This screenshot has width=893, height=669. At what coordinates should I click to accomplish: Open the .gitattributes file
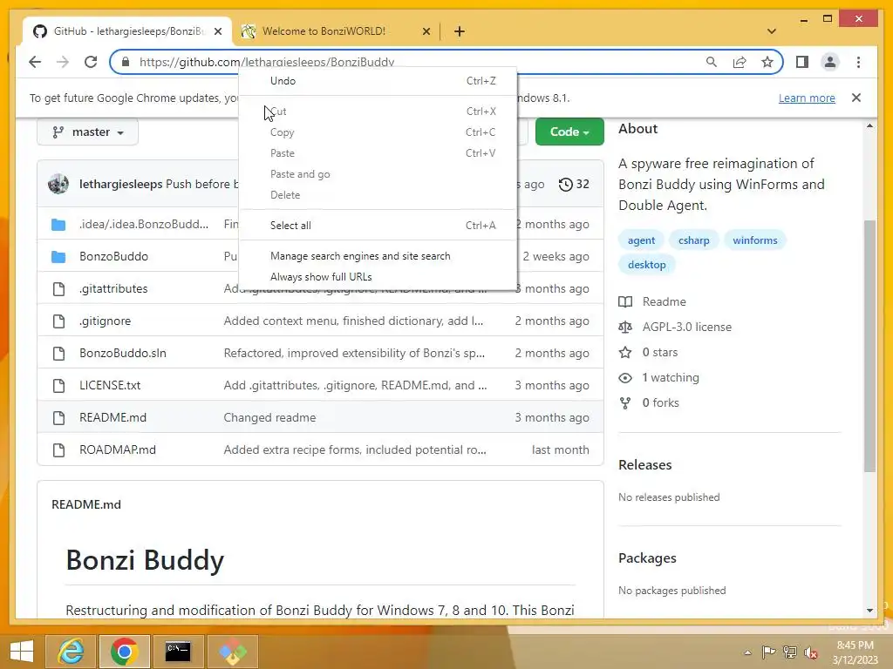click(113, 288)
